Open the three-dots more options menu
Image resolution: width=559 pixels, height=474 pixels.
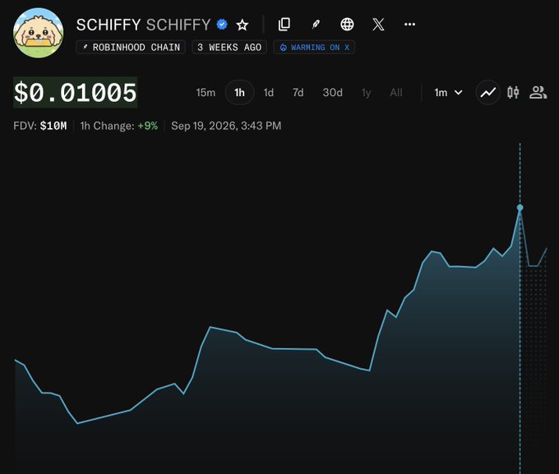pos(409,25)
